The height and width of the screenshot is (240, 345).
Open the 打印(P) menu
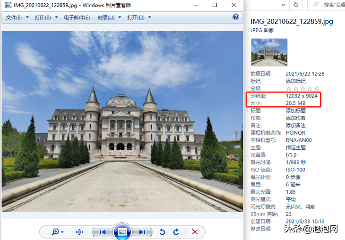[43, 17]
